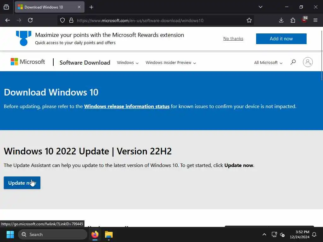Expand Windows Insider Preview menu
The height and width of the screenshot is (242, 323).
[x=171, y=63]
